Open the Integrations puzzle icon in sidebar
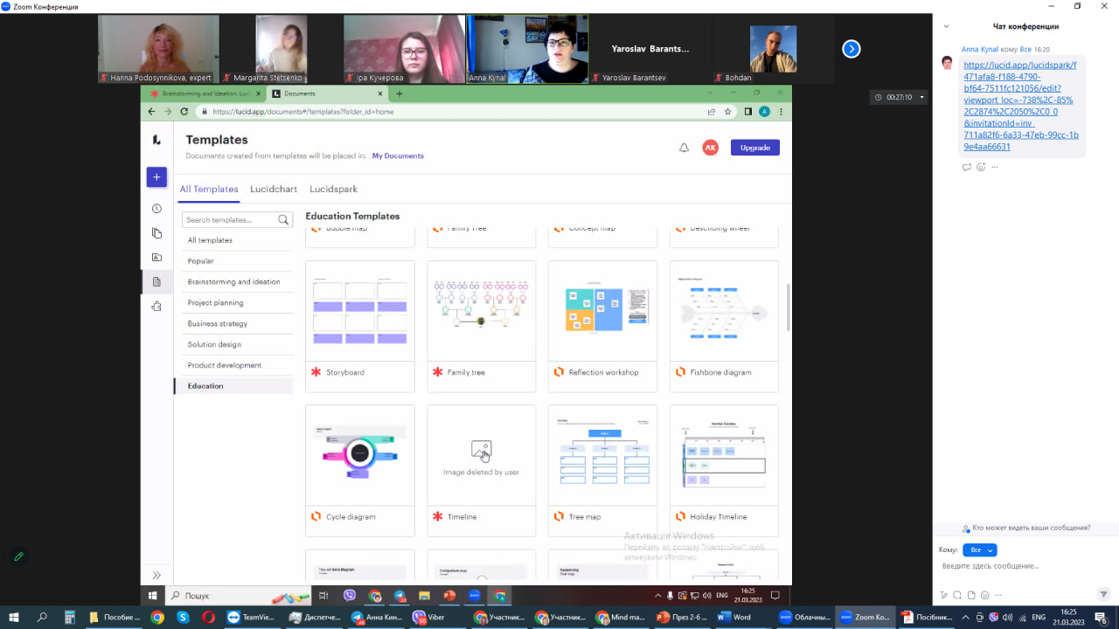 point(156,307)
